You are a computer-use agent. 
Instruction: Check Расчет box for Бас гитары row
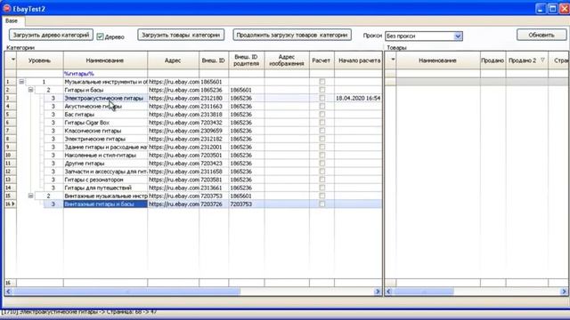tap(322, 115)
